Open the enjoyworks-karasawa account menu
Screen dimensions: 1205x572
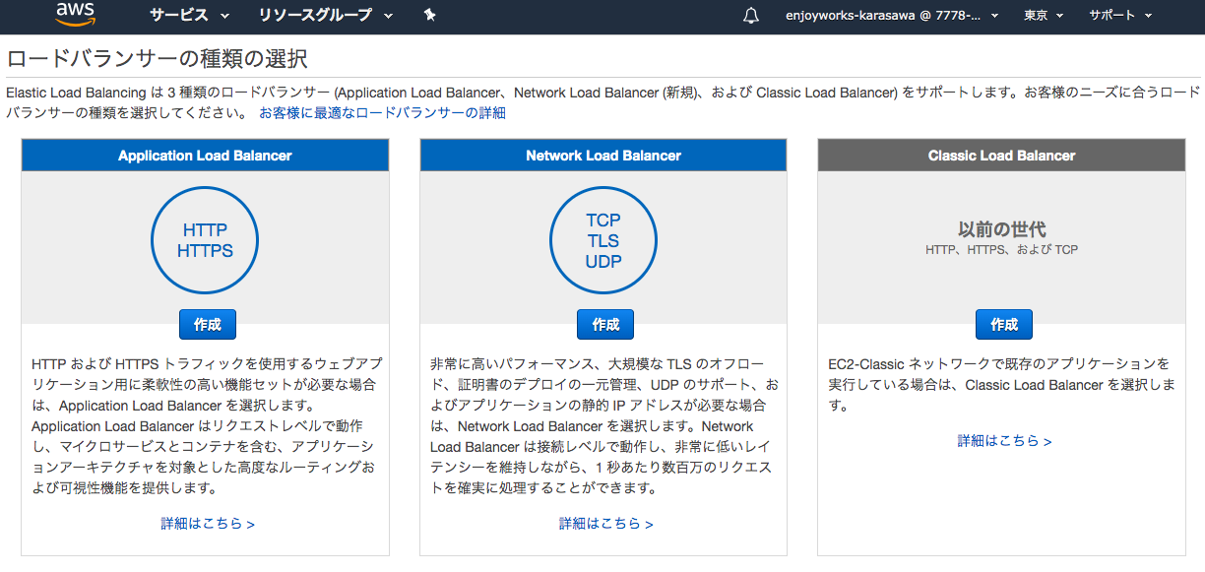point(892,15)
